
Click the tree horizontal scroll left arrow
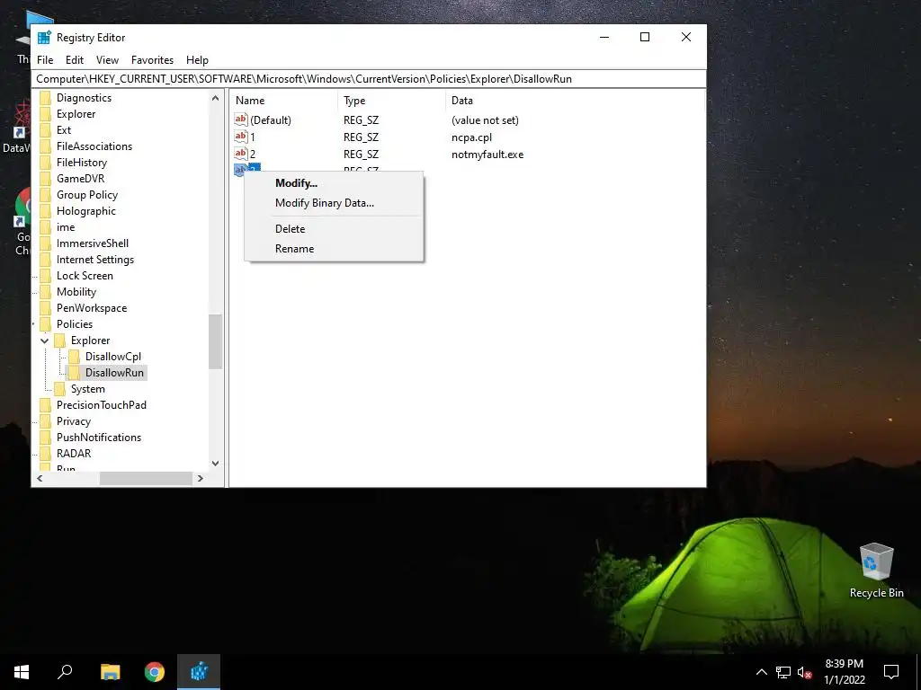pos(40,479)
